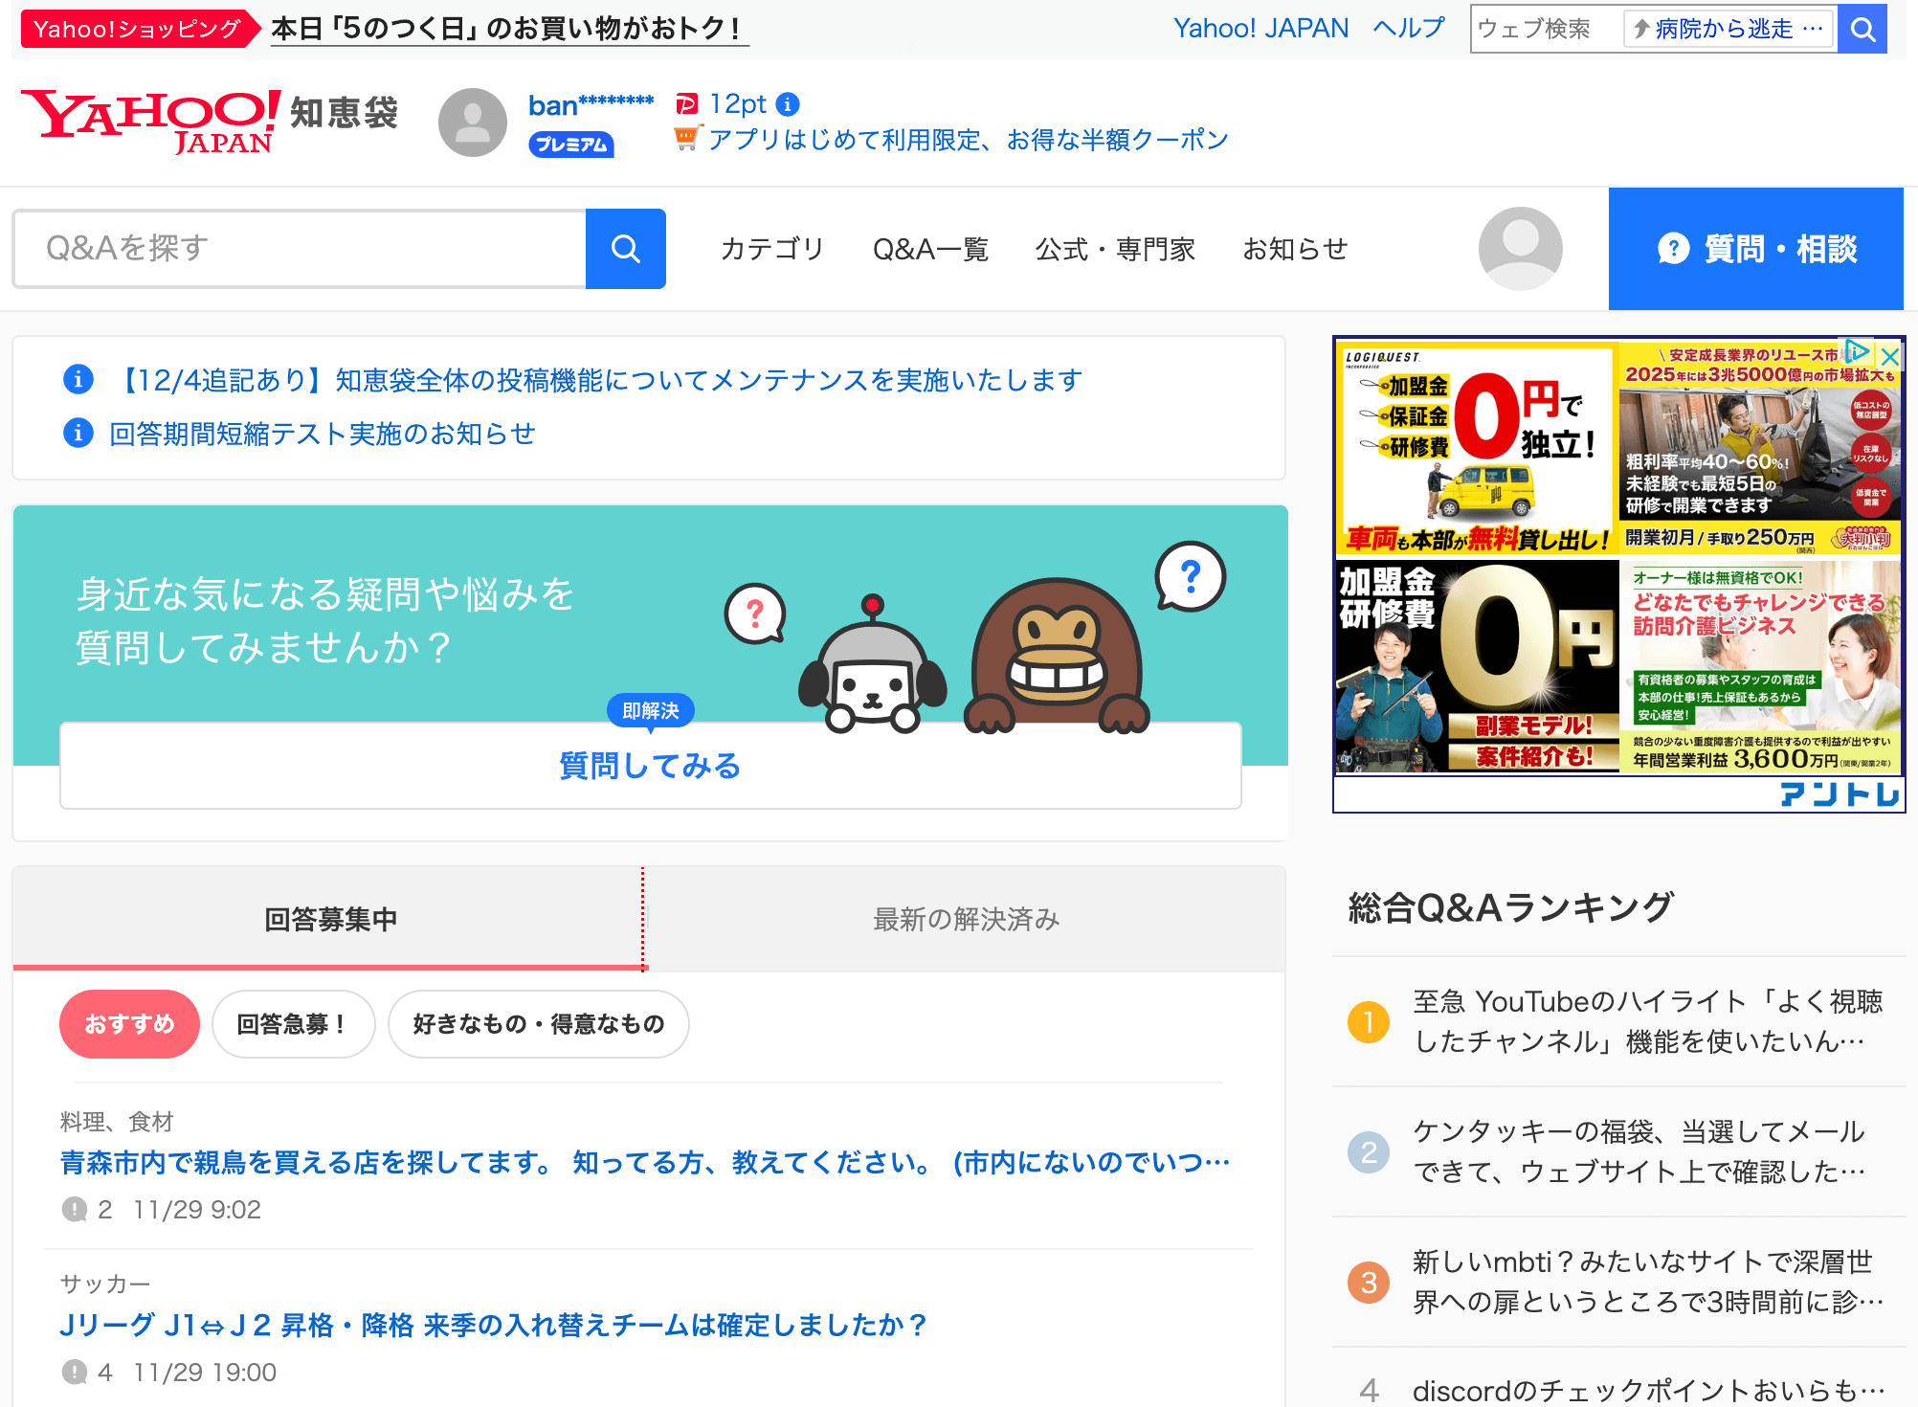The image size is (1918, 1407).
Task: Click the 質問・相談 button
Action: point(1755,249)
